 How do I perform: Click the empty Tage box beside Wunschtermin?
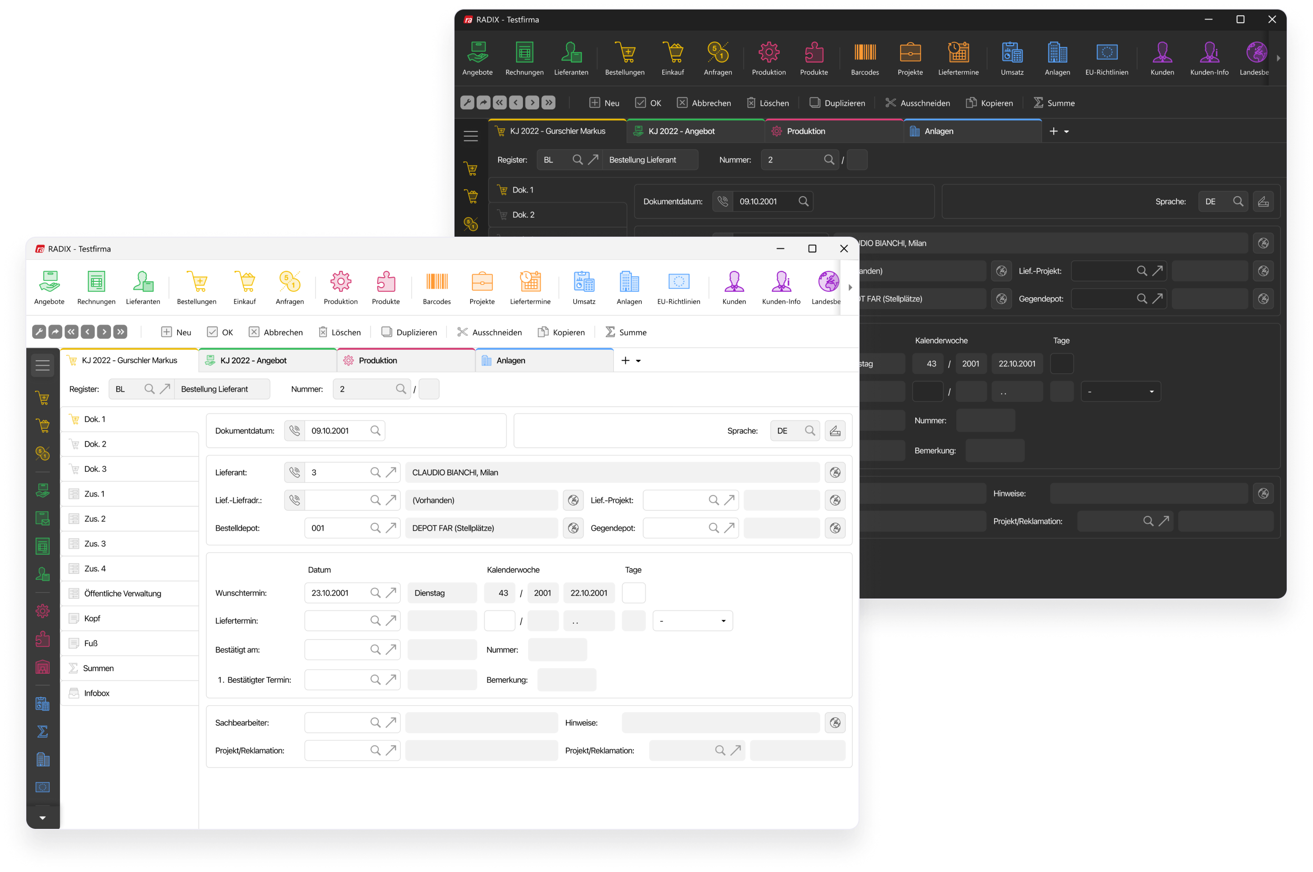click(633, 593)
